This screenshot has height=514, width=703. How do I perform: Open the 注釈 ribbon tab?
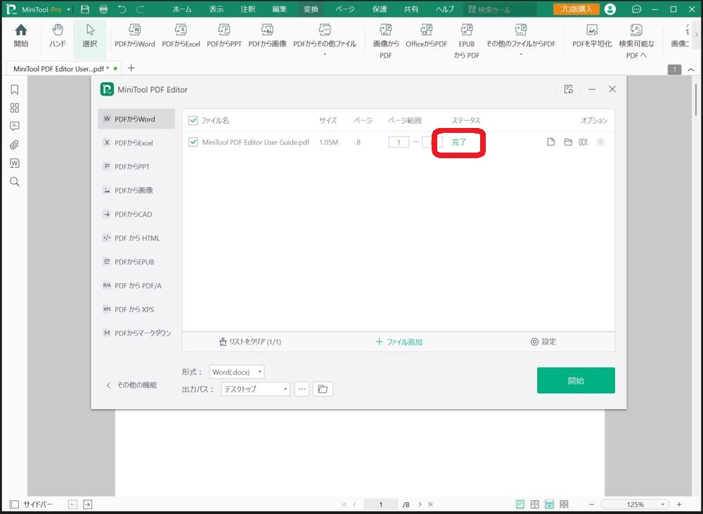coord(247,9)
